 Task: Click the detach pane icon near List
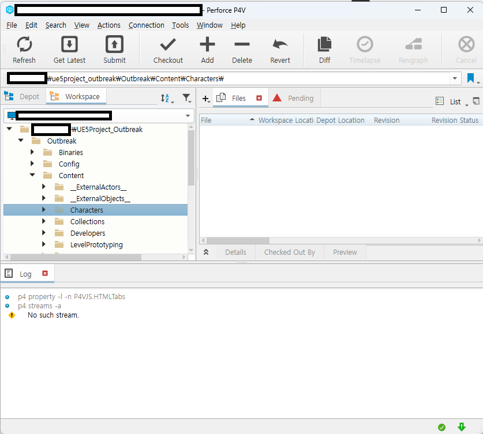(476, 101)
